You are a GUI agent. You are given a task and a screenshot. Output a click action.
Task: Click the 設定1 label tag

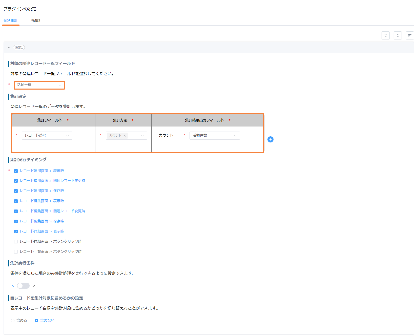tap(19, 48)
